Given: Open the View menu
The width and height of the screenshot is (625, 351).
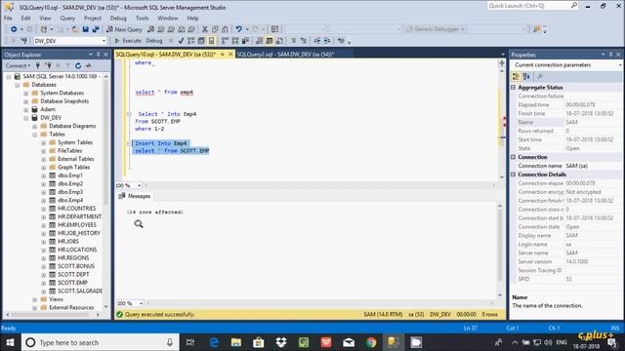Looking at the screenshot, I should tap(45, 18).
